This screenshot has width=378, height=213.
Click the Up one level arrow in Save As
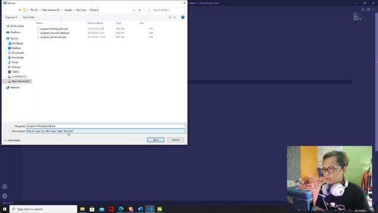tap(19, 10)
